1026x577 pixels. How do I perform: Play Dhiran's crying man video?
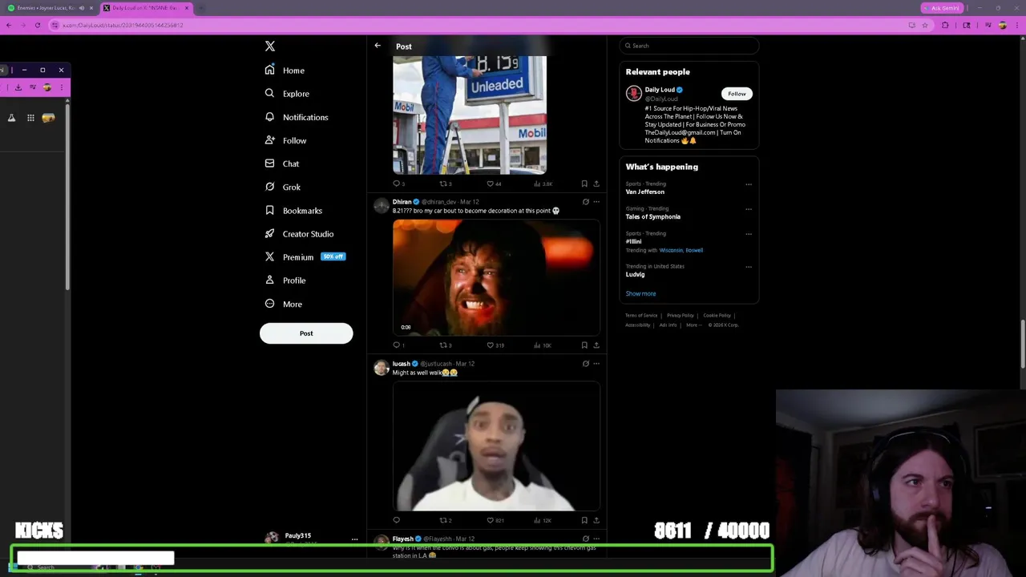[496, 277]
